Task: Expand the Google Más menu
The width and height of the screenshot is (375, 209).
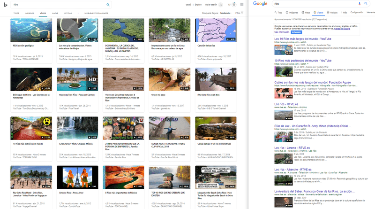Action: click(x=345, y=13)
